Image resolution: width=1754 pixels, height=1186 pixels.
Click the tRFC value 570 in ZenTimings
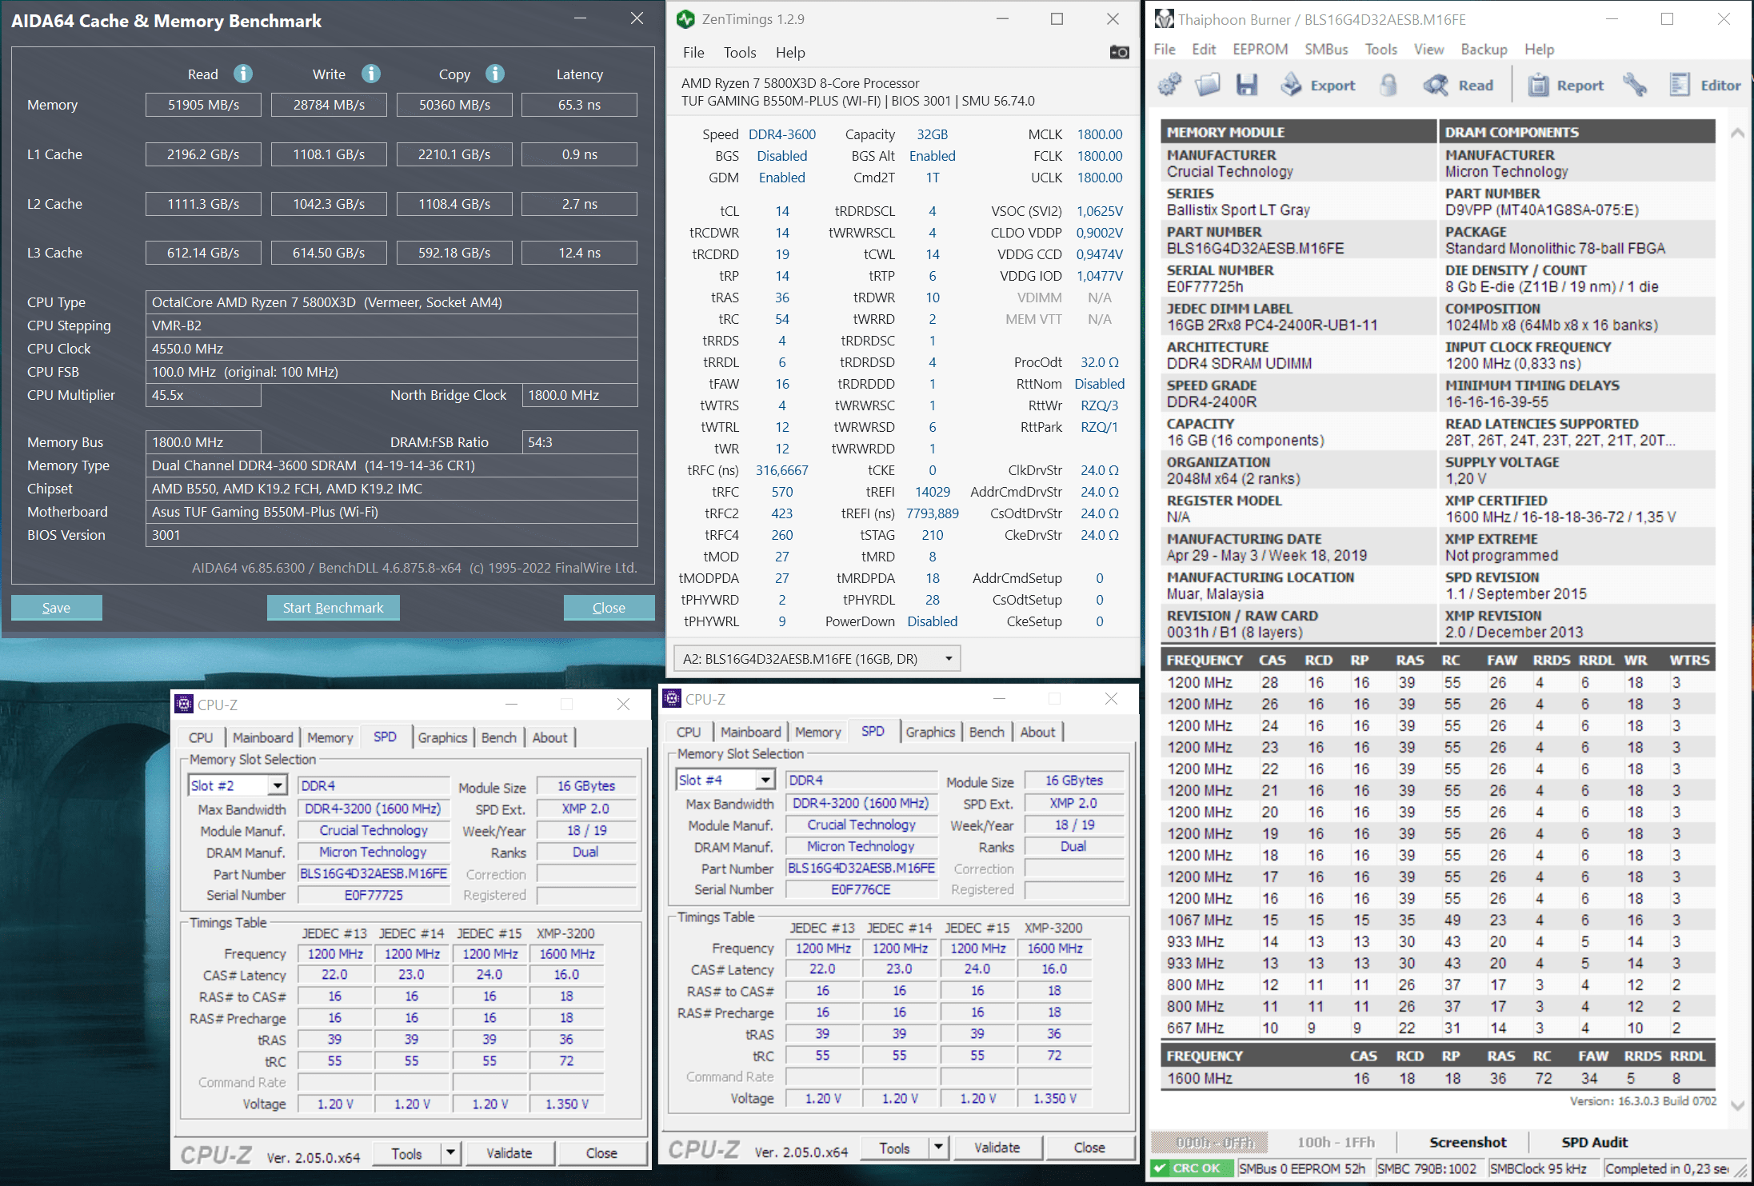click(x=782, y=492)
